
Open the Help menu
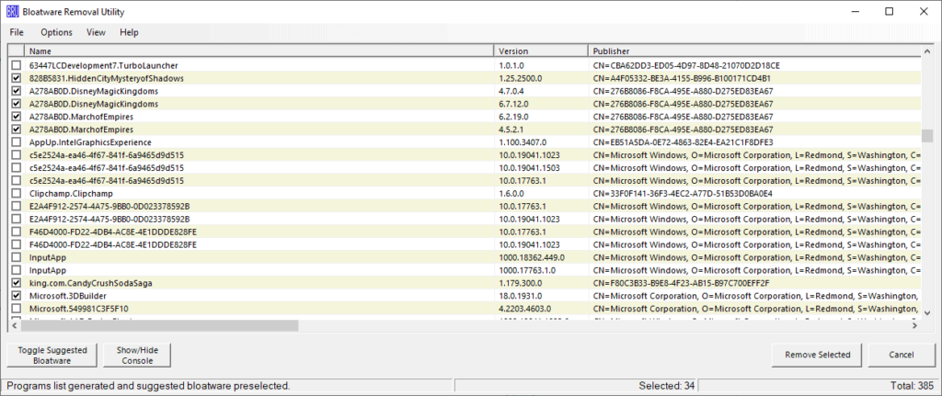tap(129, 32)
